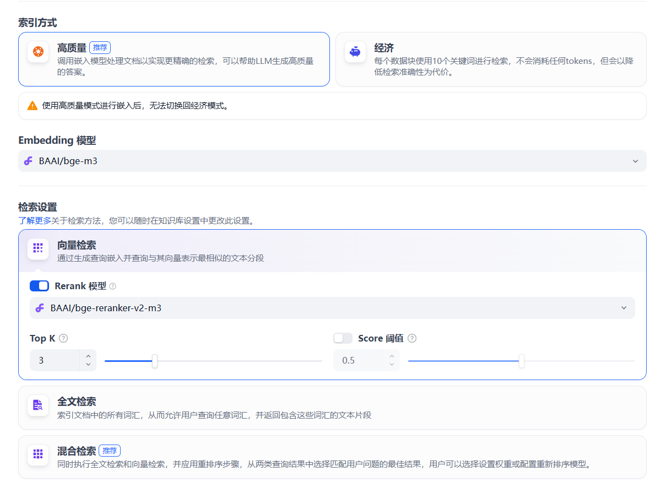Select the 全文检索 retrieval option
This screenshot has width=672, height=493.
pyautogui.click(x=332, y=408)
